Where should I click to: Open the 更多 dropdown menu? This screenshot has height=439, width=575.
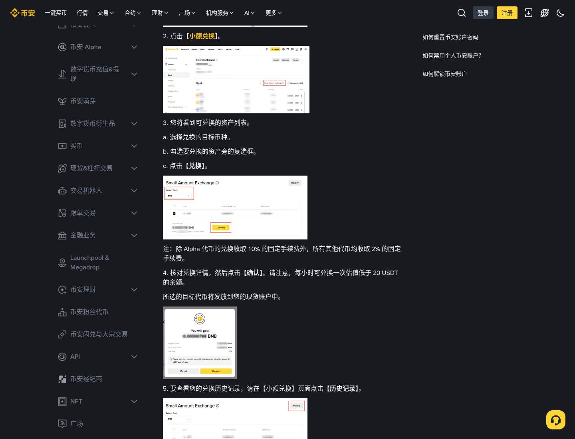click(x=274, y=13)
